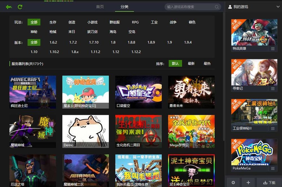Filter by version 1.8.8

[x=131, y=42]
